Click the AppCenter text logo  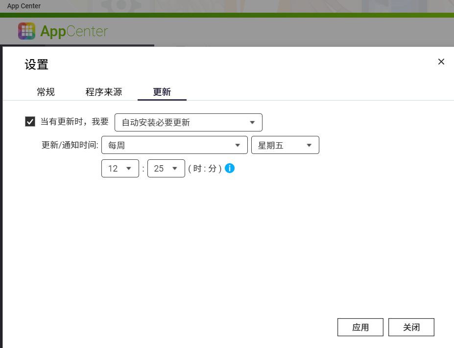tap(74, 31)
